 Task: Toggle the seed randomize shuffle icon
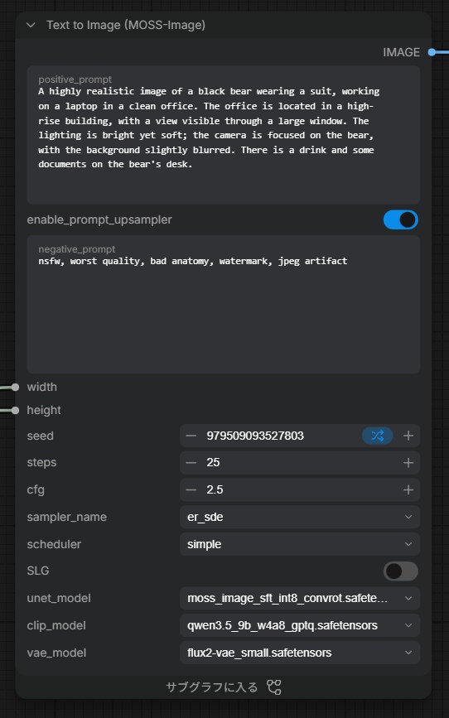377,436
